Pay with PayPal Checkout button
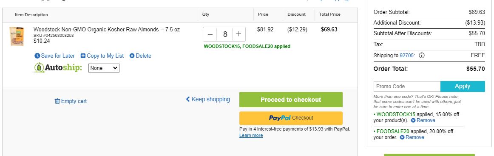The height and width of the screenshot is (156, 494). click(291, 118)
